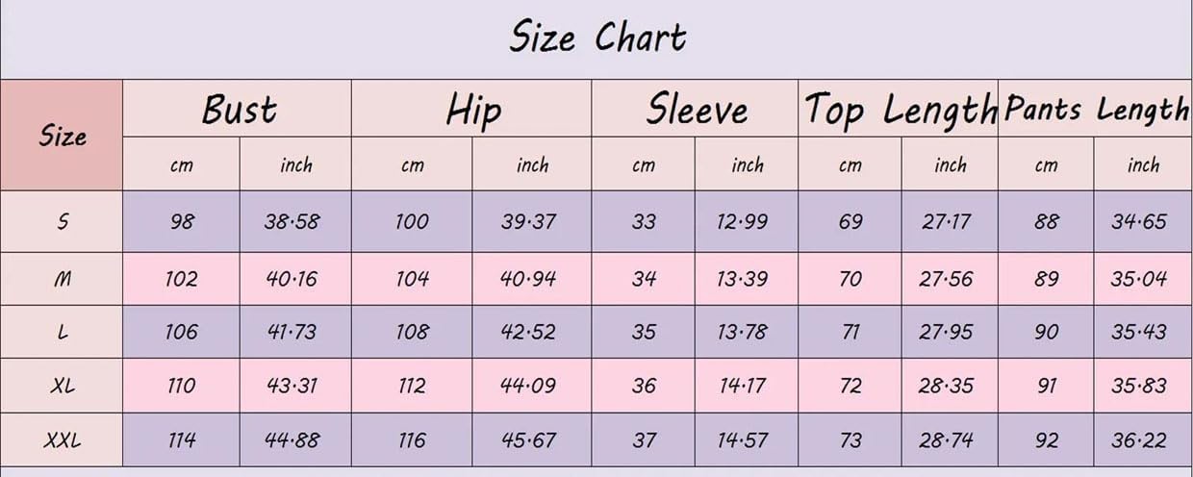1193x477 pixels.
Task: Select the 45.67 hip inch cell
Action: 531,440
